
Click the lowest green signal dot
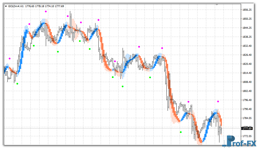pos(181,132)
